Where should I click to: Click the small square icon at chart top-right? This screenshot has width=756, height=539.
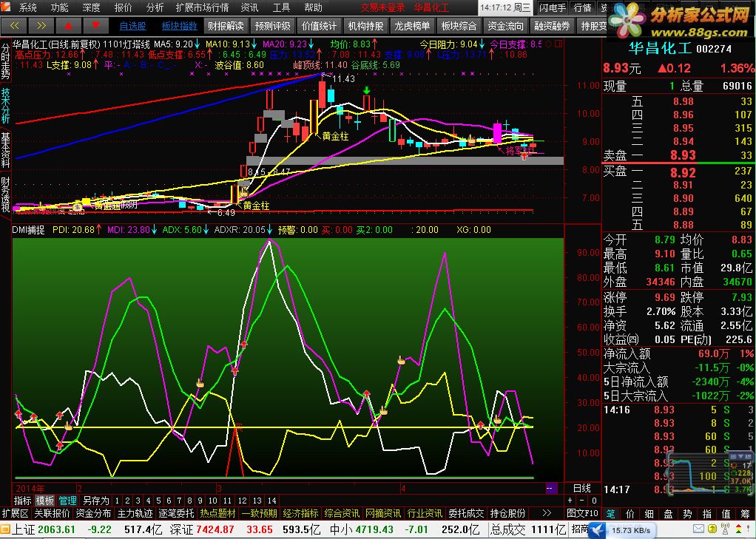[x=558, y=44]
